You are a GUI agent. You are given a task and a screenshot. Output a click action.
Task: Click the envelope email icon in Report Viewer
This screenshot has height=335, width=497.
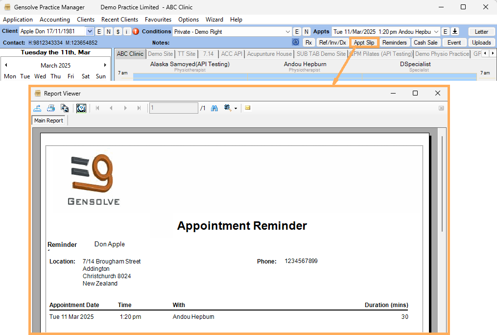[x=248, y=108]
